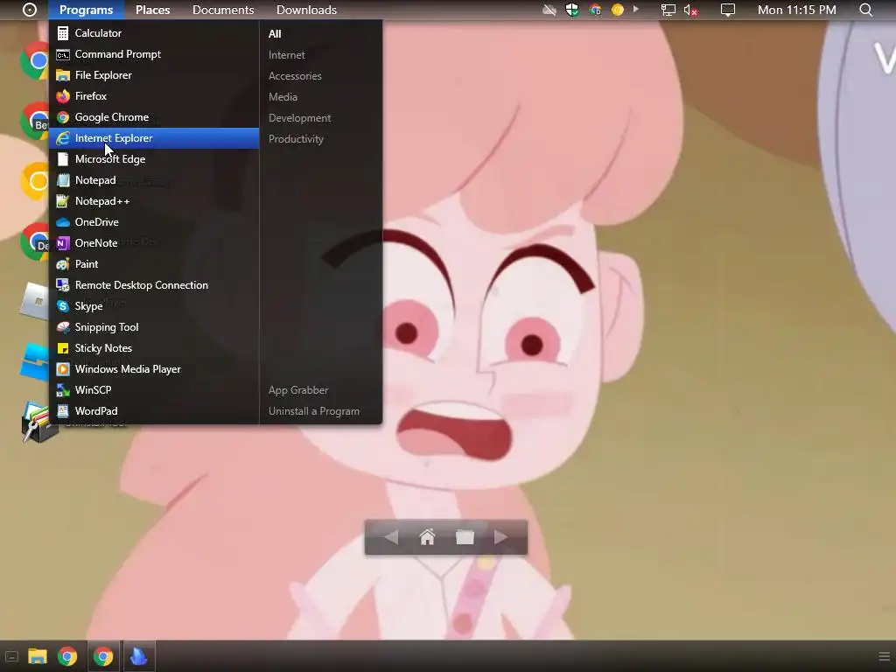Start Remote Desktop Connection
This screenshot has height=672, width=896.
tap(154, 285)
